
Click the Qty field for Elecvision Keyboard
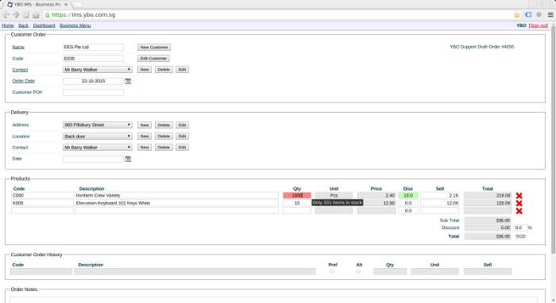(x=297, y=203)
